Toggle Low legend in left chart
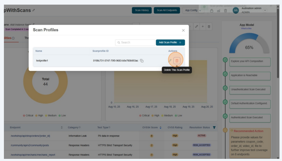 pyautogui.click(x=62, y=115)
